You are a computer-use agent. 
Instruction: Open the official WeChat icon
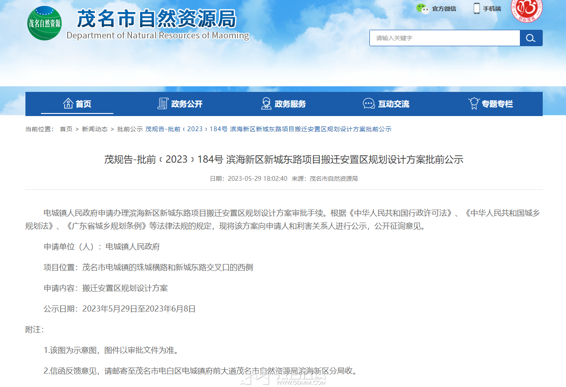tap(422, 9)
